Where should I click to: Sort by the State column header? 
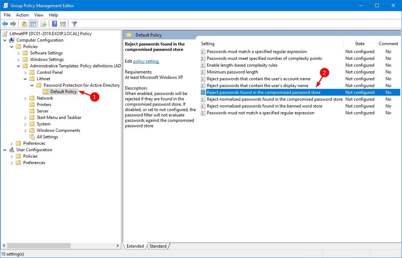pyautogui.click(x=360, y=44)
